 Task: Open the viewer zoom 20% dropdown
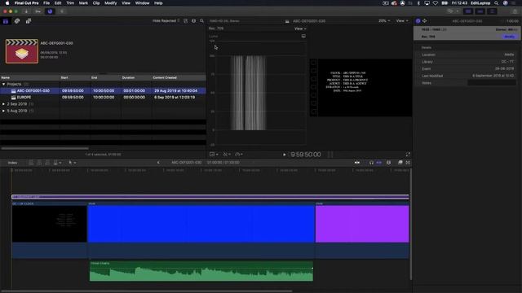[384, 21]
